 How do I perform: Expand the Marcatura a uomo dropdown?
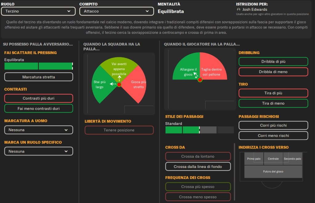[x=38, y=130]
